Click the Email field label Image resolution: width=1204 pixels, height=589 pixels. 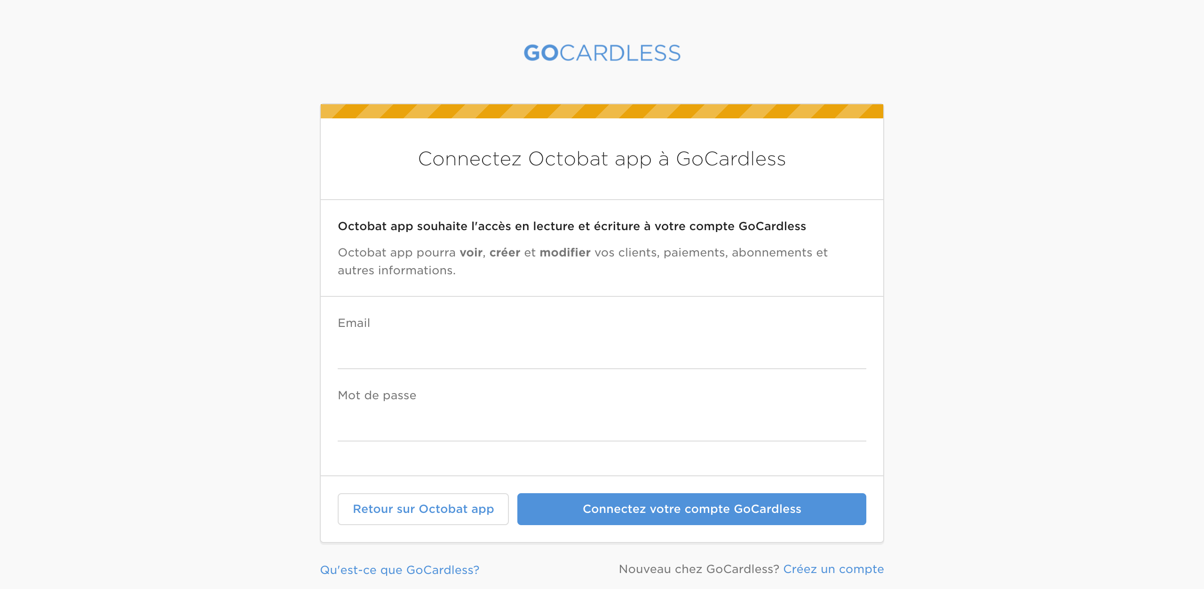(x=354, y=323)
